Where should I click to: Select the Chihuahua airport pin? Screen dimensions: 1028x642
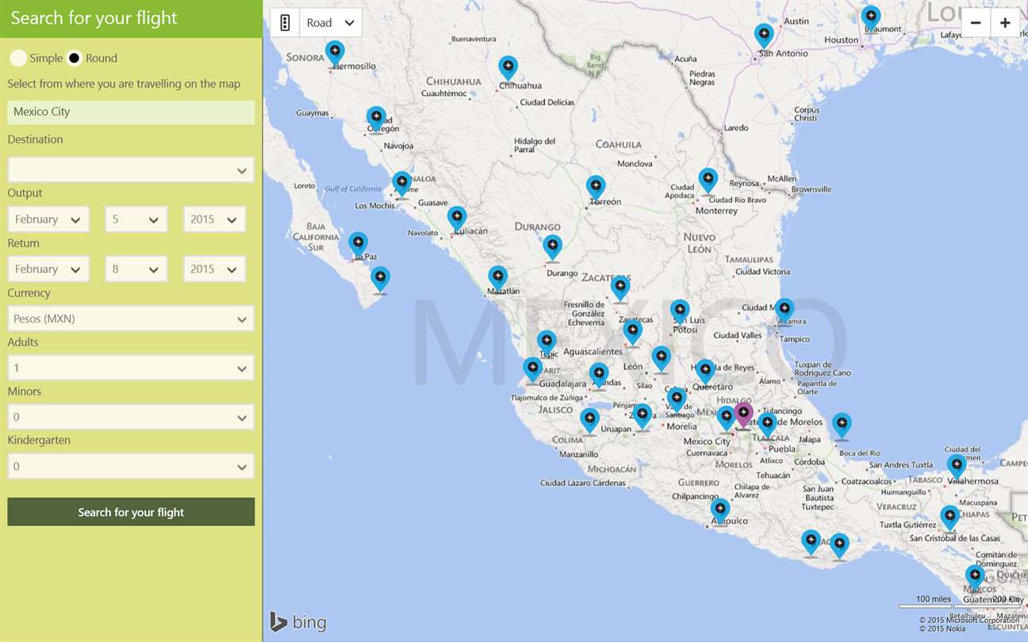[x=508, y=69]
